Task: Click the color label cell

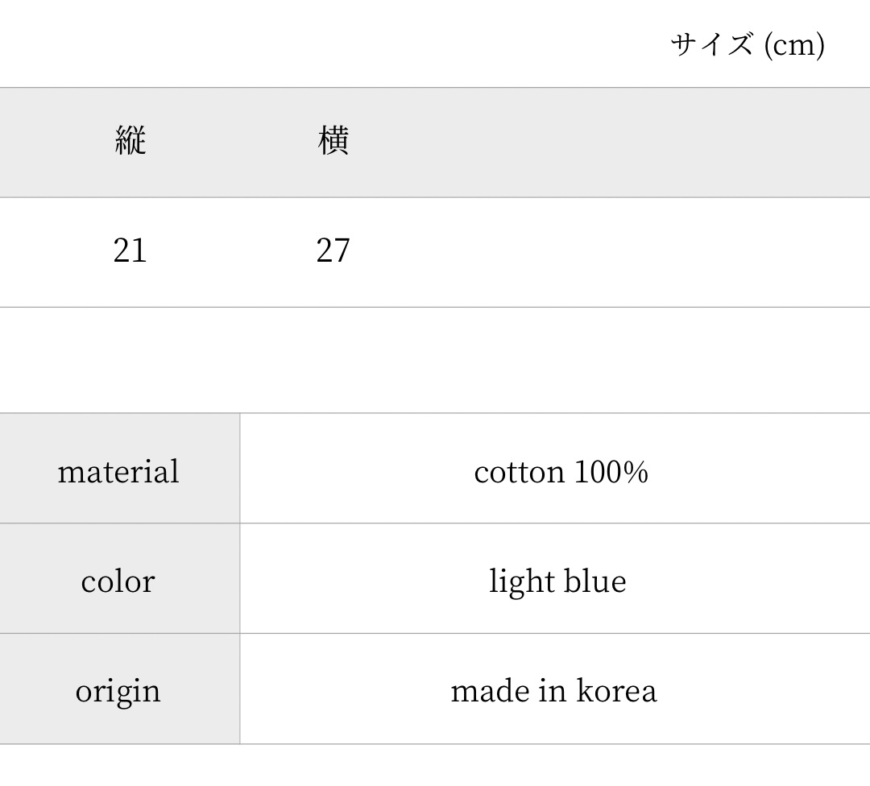Action: (x=118, y=581)
